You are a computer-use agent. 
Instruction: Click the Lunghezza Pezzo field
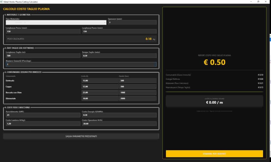click(x=43, y=32)
